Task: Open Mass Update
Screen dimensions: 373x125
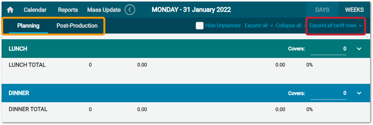Action: [104, 10]
